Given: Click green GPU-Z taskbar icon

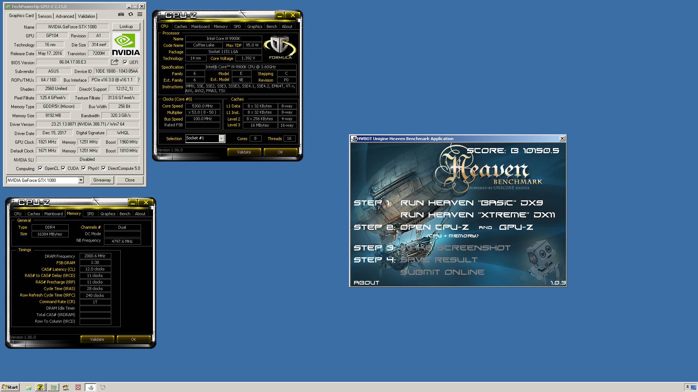Looking at the screenshot, I should click(x=53, y=387).
